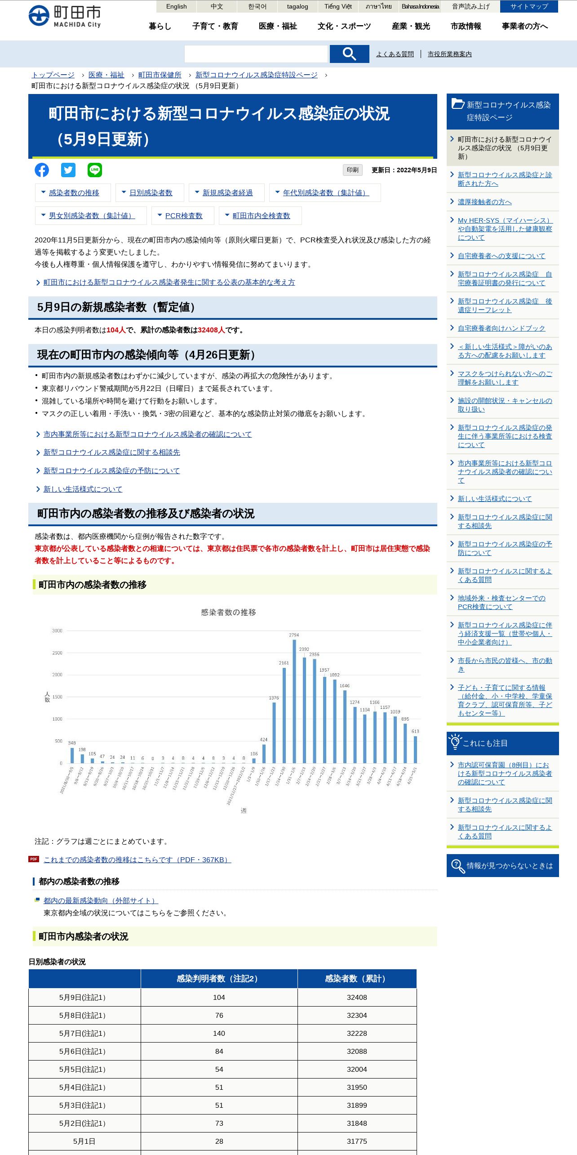Open the 医療・福祉 main menu

tap(278, 26)
